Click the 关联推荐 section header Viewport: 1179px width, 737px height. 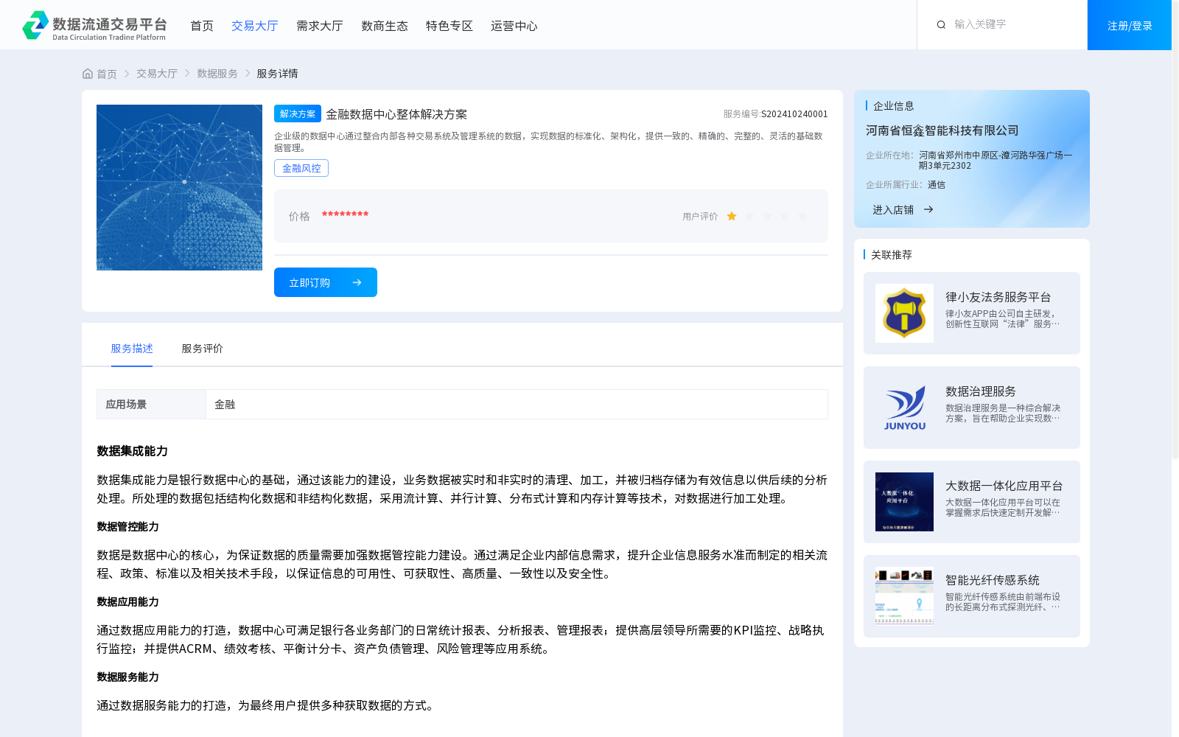[892, 255]
